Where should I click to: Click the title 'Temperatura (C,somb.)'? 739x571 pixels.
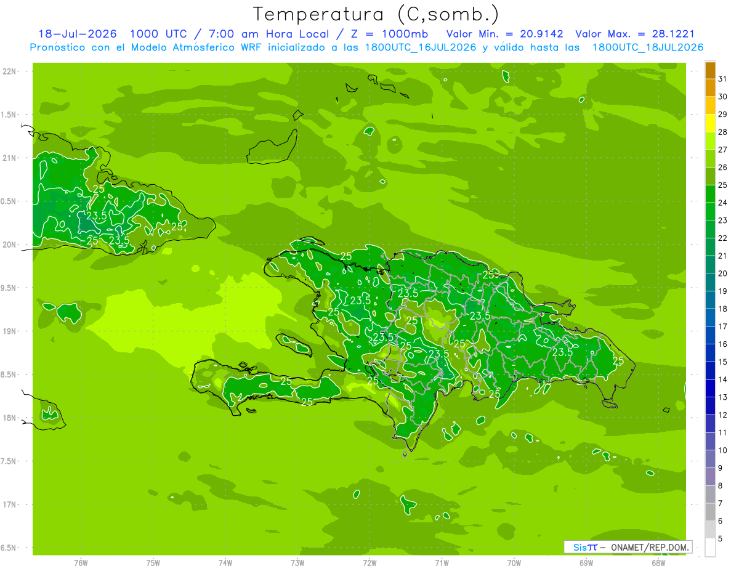pos(376,14)
